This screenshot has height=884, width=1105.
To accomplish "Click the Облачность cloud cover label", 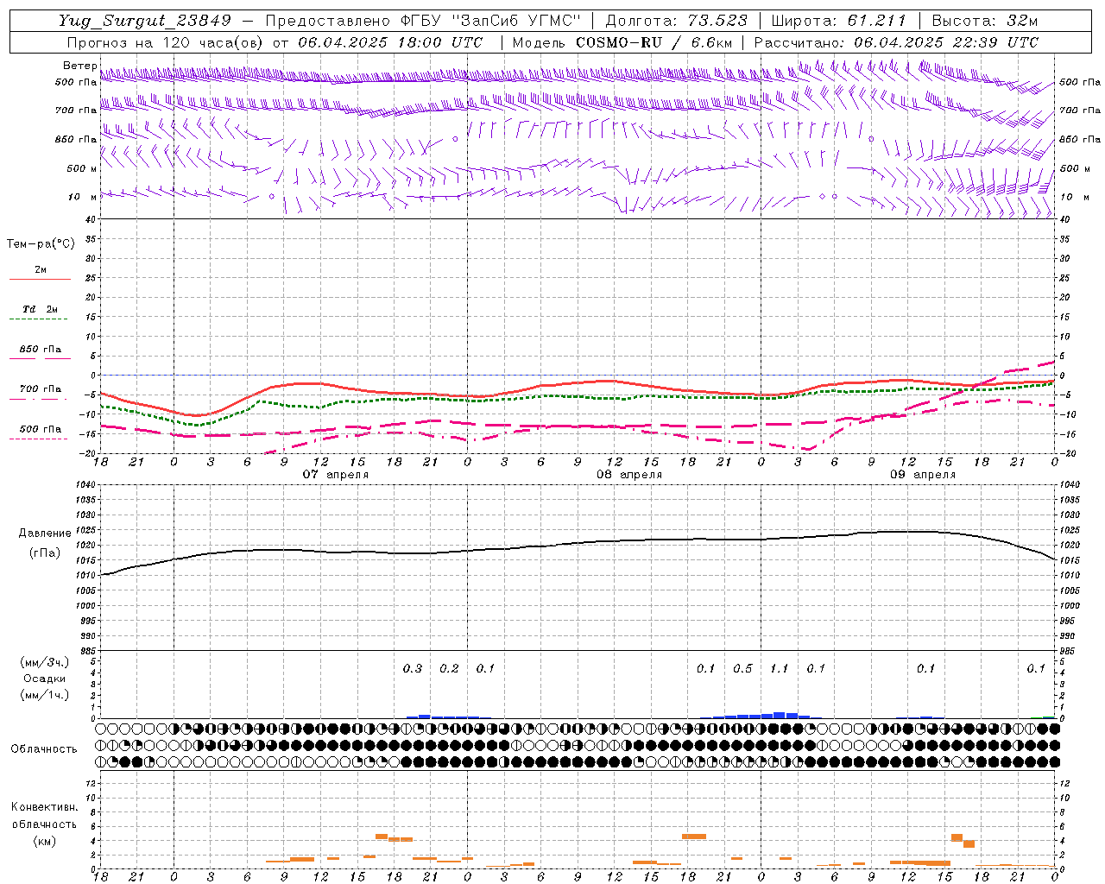I will tap(44, 749).
